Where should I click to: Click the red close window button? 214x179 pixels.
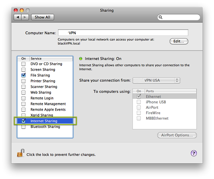tap(16, 10)
